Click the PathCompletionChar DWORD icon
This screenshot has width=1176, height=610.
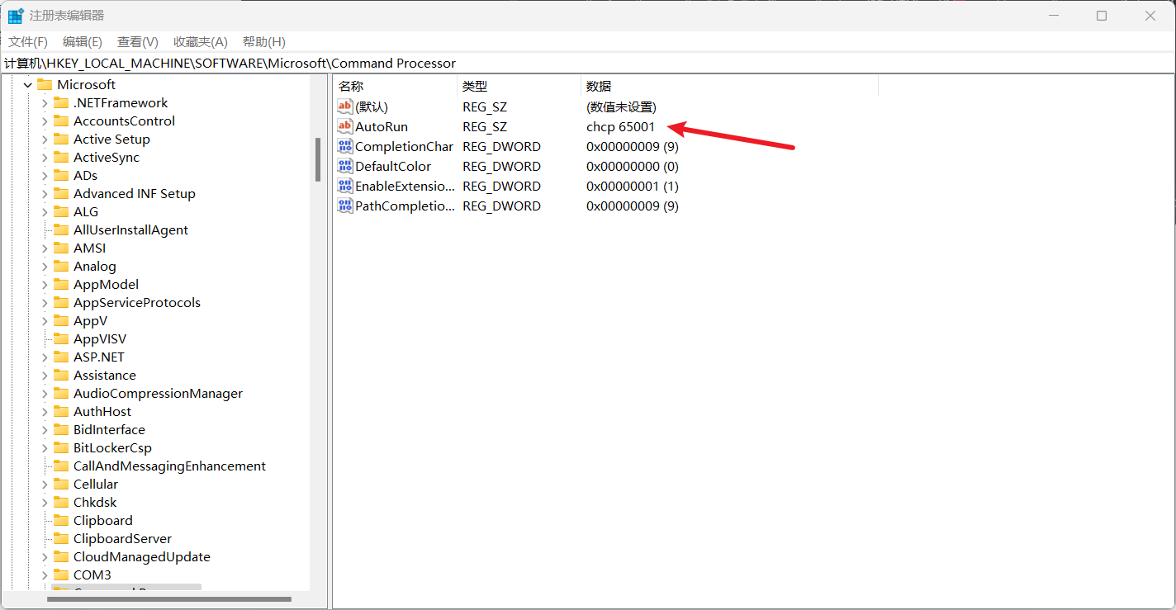[x=345, y=206]
